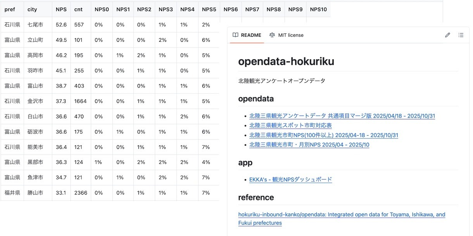Select the 金沢市 city cell
Image resolution: width=473 pixels, height=236 pixels.
35,101
